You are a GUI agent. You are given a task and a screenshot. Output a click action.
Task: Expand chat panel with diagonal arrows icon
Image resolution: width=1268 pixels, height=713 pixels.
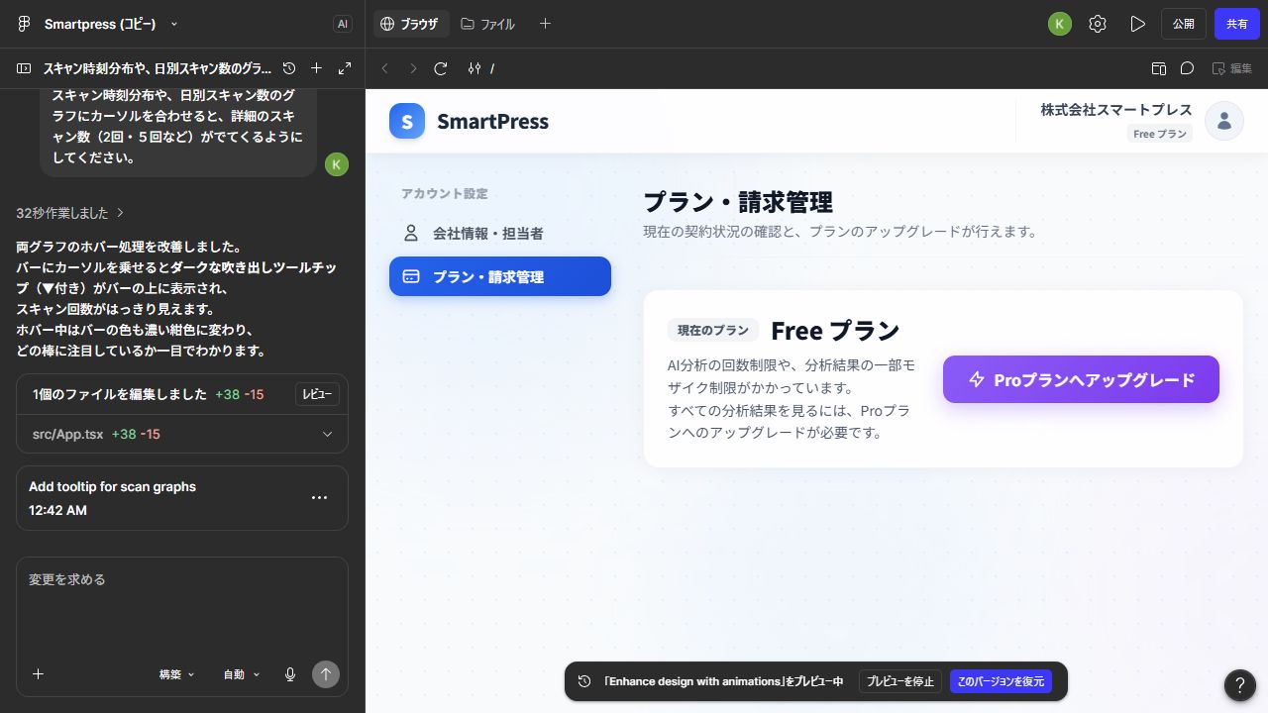[345, 68]
